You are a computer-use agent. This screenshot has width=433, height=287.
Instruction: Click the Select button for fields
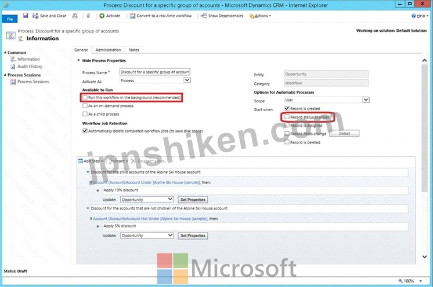pos(344,134)
